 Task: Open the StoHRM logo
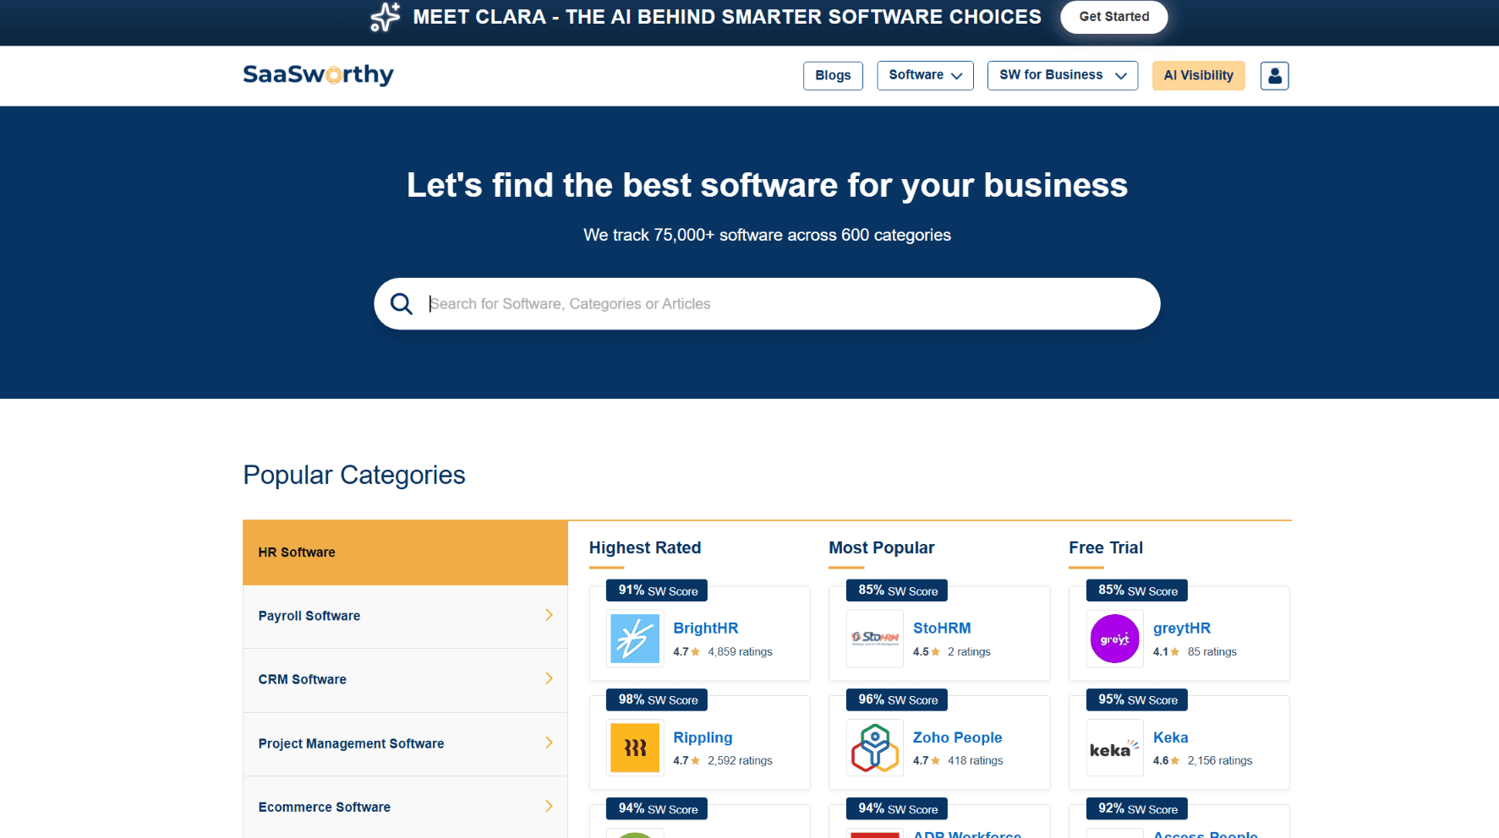[x=875, y=639]
